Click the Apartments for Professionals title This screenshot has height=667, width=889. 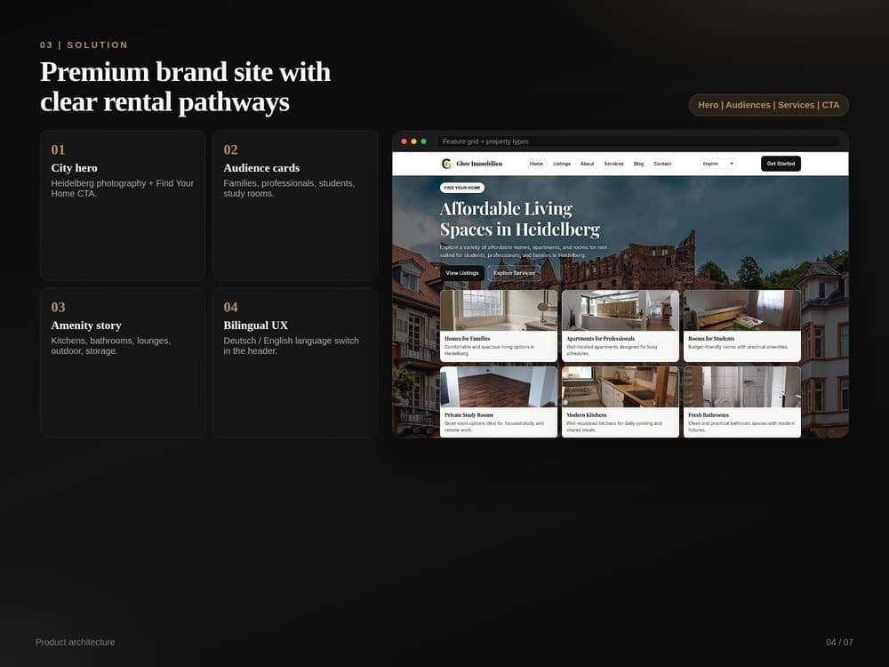click(600, 339)
